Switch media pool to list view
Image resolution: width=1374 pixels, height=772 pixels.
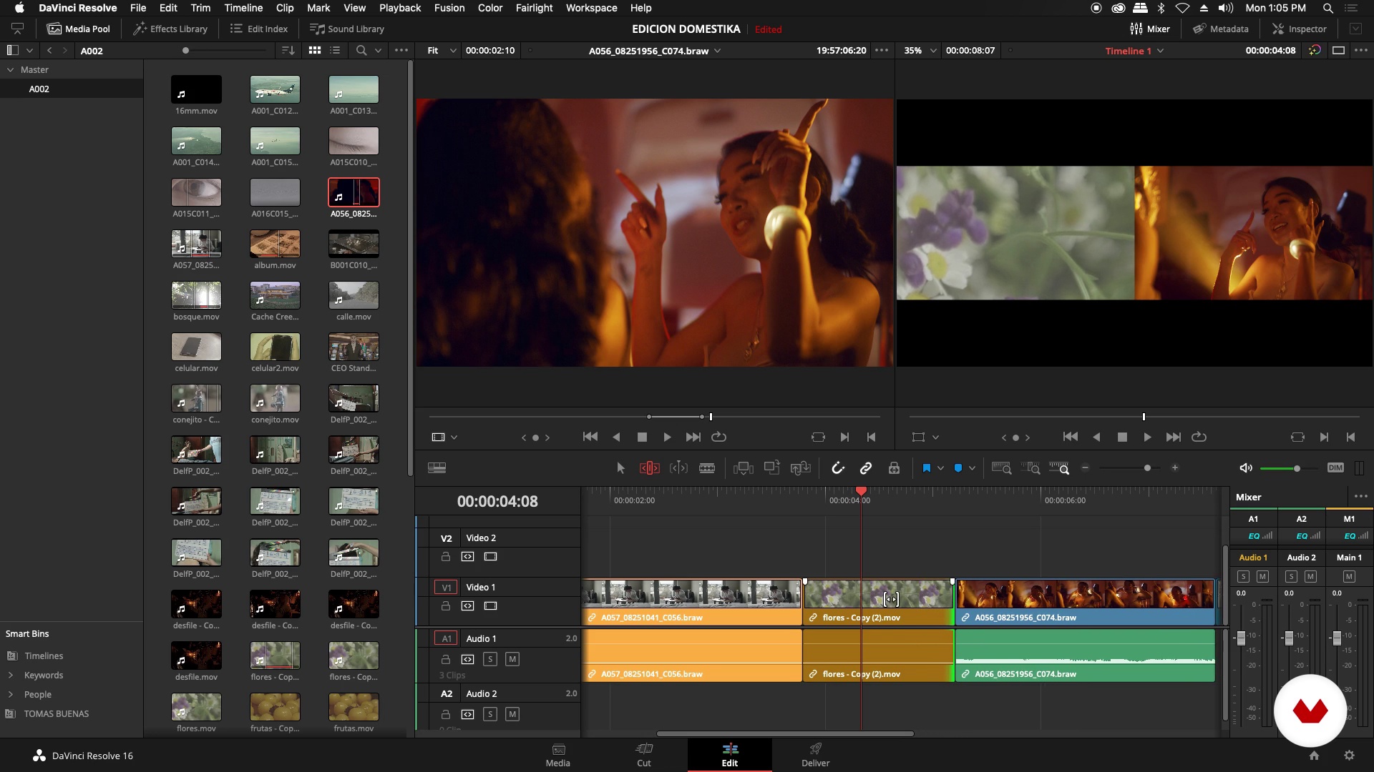click(x=335, y=51)
